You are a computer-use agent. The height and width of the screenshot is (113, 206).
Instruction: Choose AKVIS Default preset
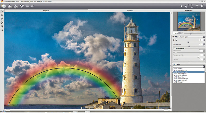(x=189, y=68)
